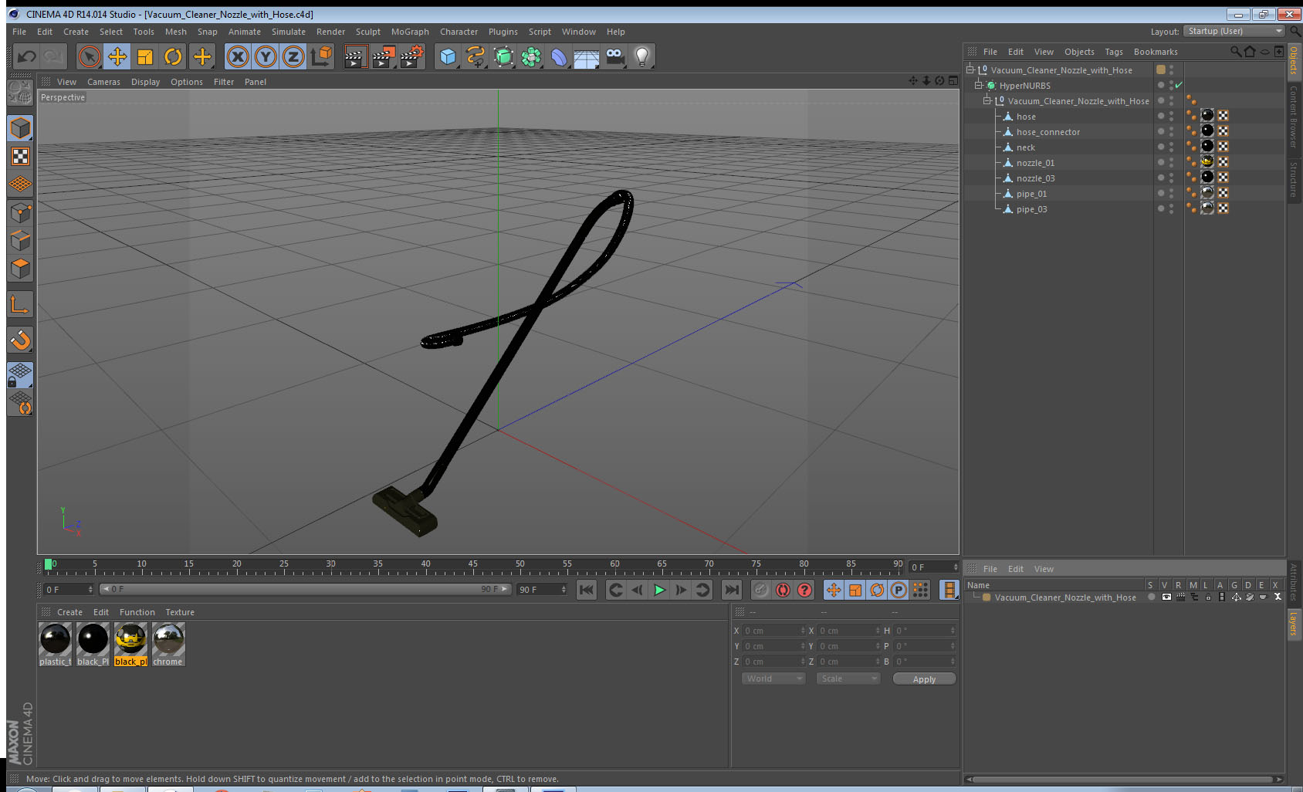Collapse the HyperNURBS tree item
This screenshot has height=792, width=1303.
click(x=980, y=85)
